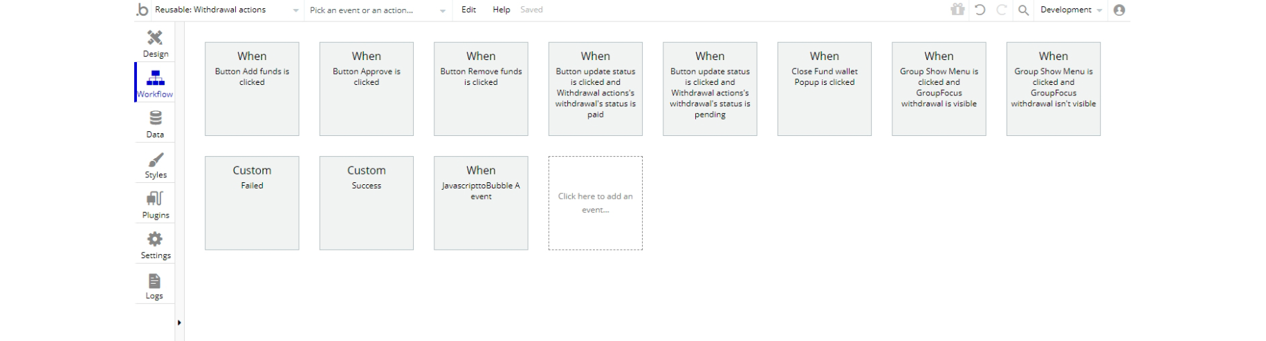Open the Design tab icon
Image resolution: width=1266 pixels, height=341 pixels.
[155, 38]
